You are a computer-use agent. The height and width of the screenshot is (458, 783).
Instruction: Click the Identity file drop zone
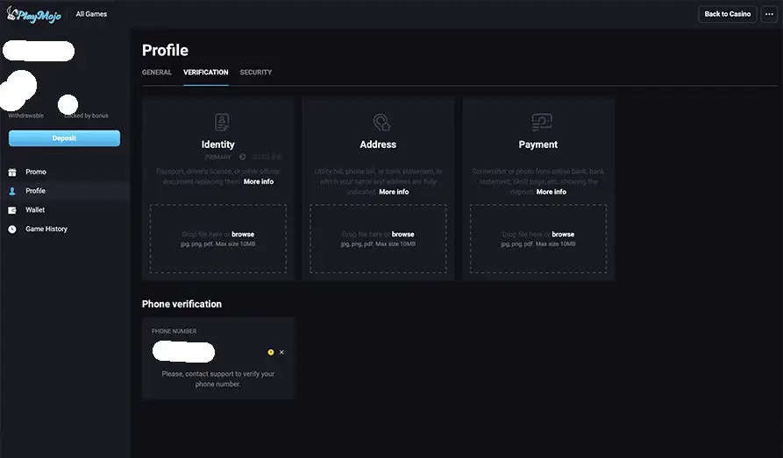(217, 238)
